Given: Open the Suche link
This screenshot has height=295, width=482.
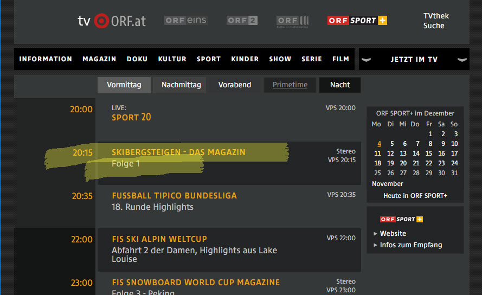Looking at the screenshot, I should tap(434, 26).
